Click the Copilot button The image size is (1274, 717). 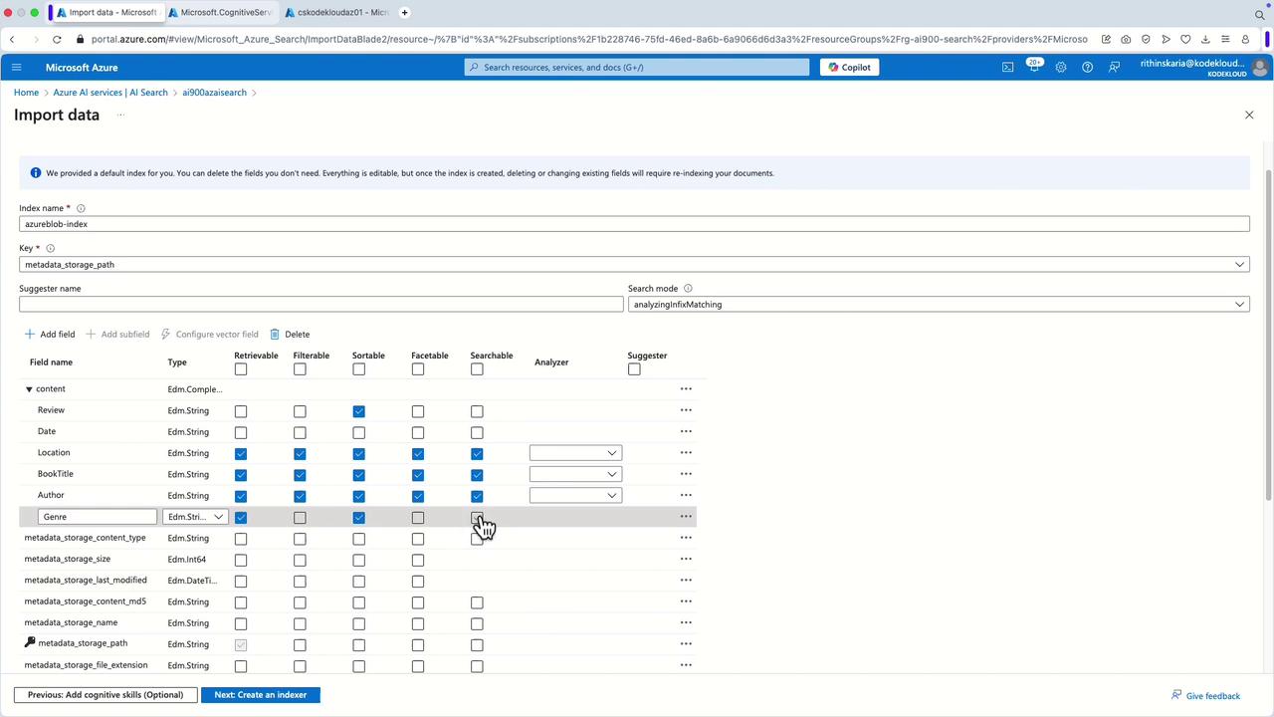click(x=849, y=67)
